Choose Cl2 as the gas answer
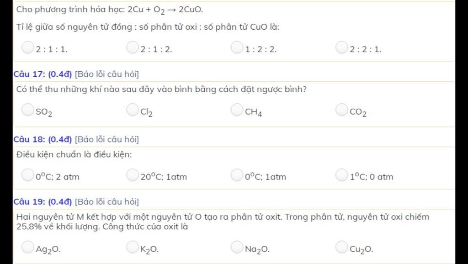This screenshot has width=468, height=264. click(x=132, y=110)
